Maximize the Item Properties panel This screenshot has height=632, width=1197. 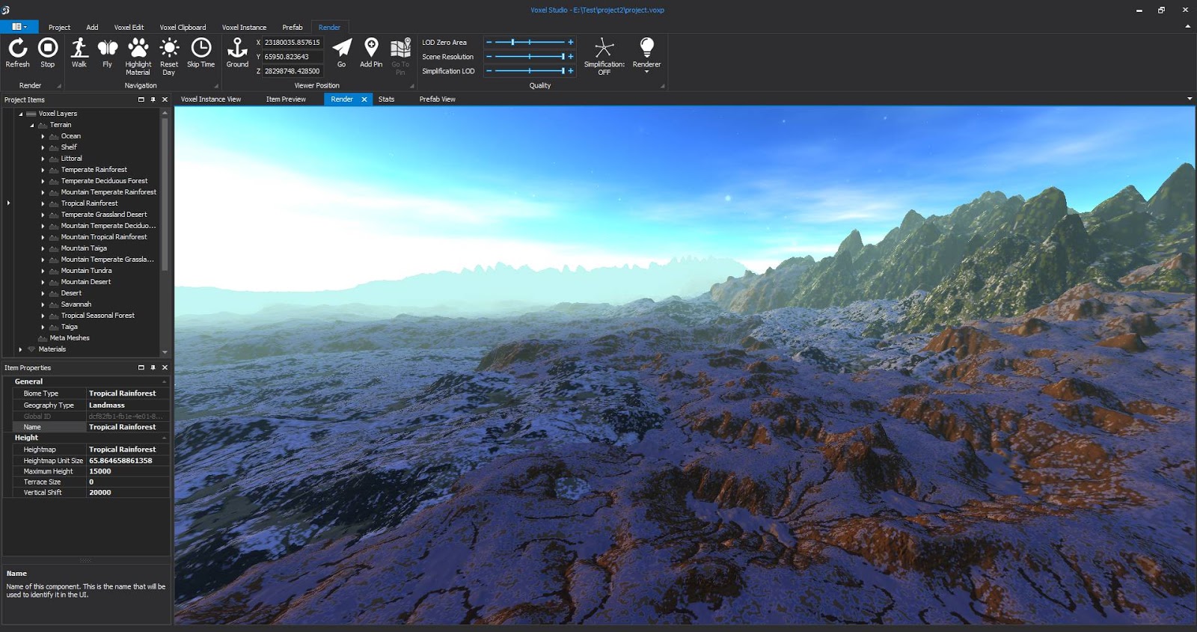141,368
